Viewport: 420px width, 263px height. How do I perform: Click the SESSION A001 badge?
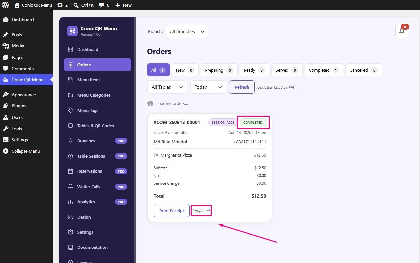click(223, 122)
